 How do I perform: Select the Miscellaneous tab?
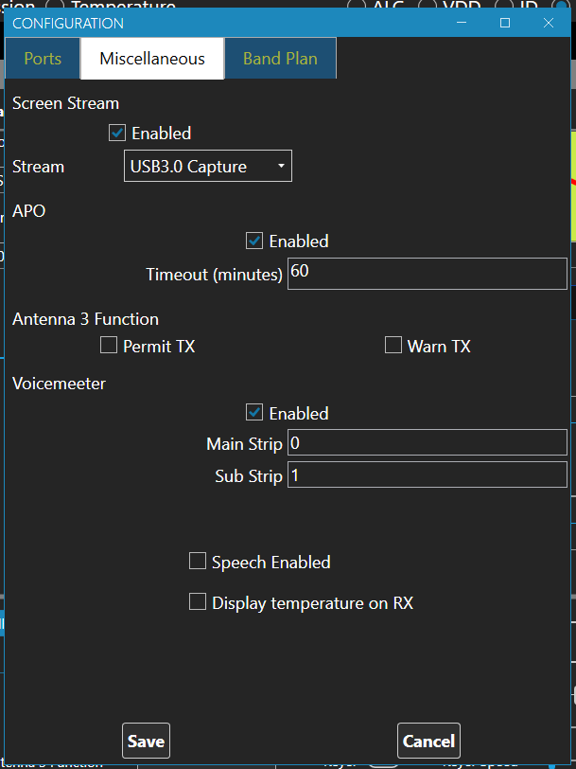tap(152, 59)
